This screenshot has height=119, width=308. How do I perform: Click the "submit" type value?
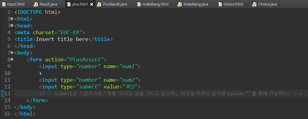(x=88, y=87)
